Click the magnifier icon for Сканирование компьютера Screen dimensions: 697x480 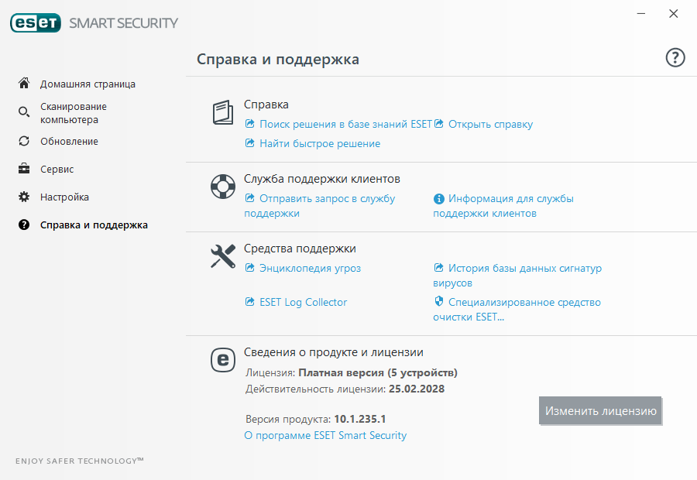tap(24, 113)
